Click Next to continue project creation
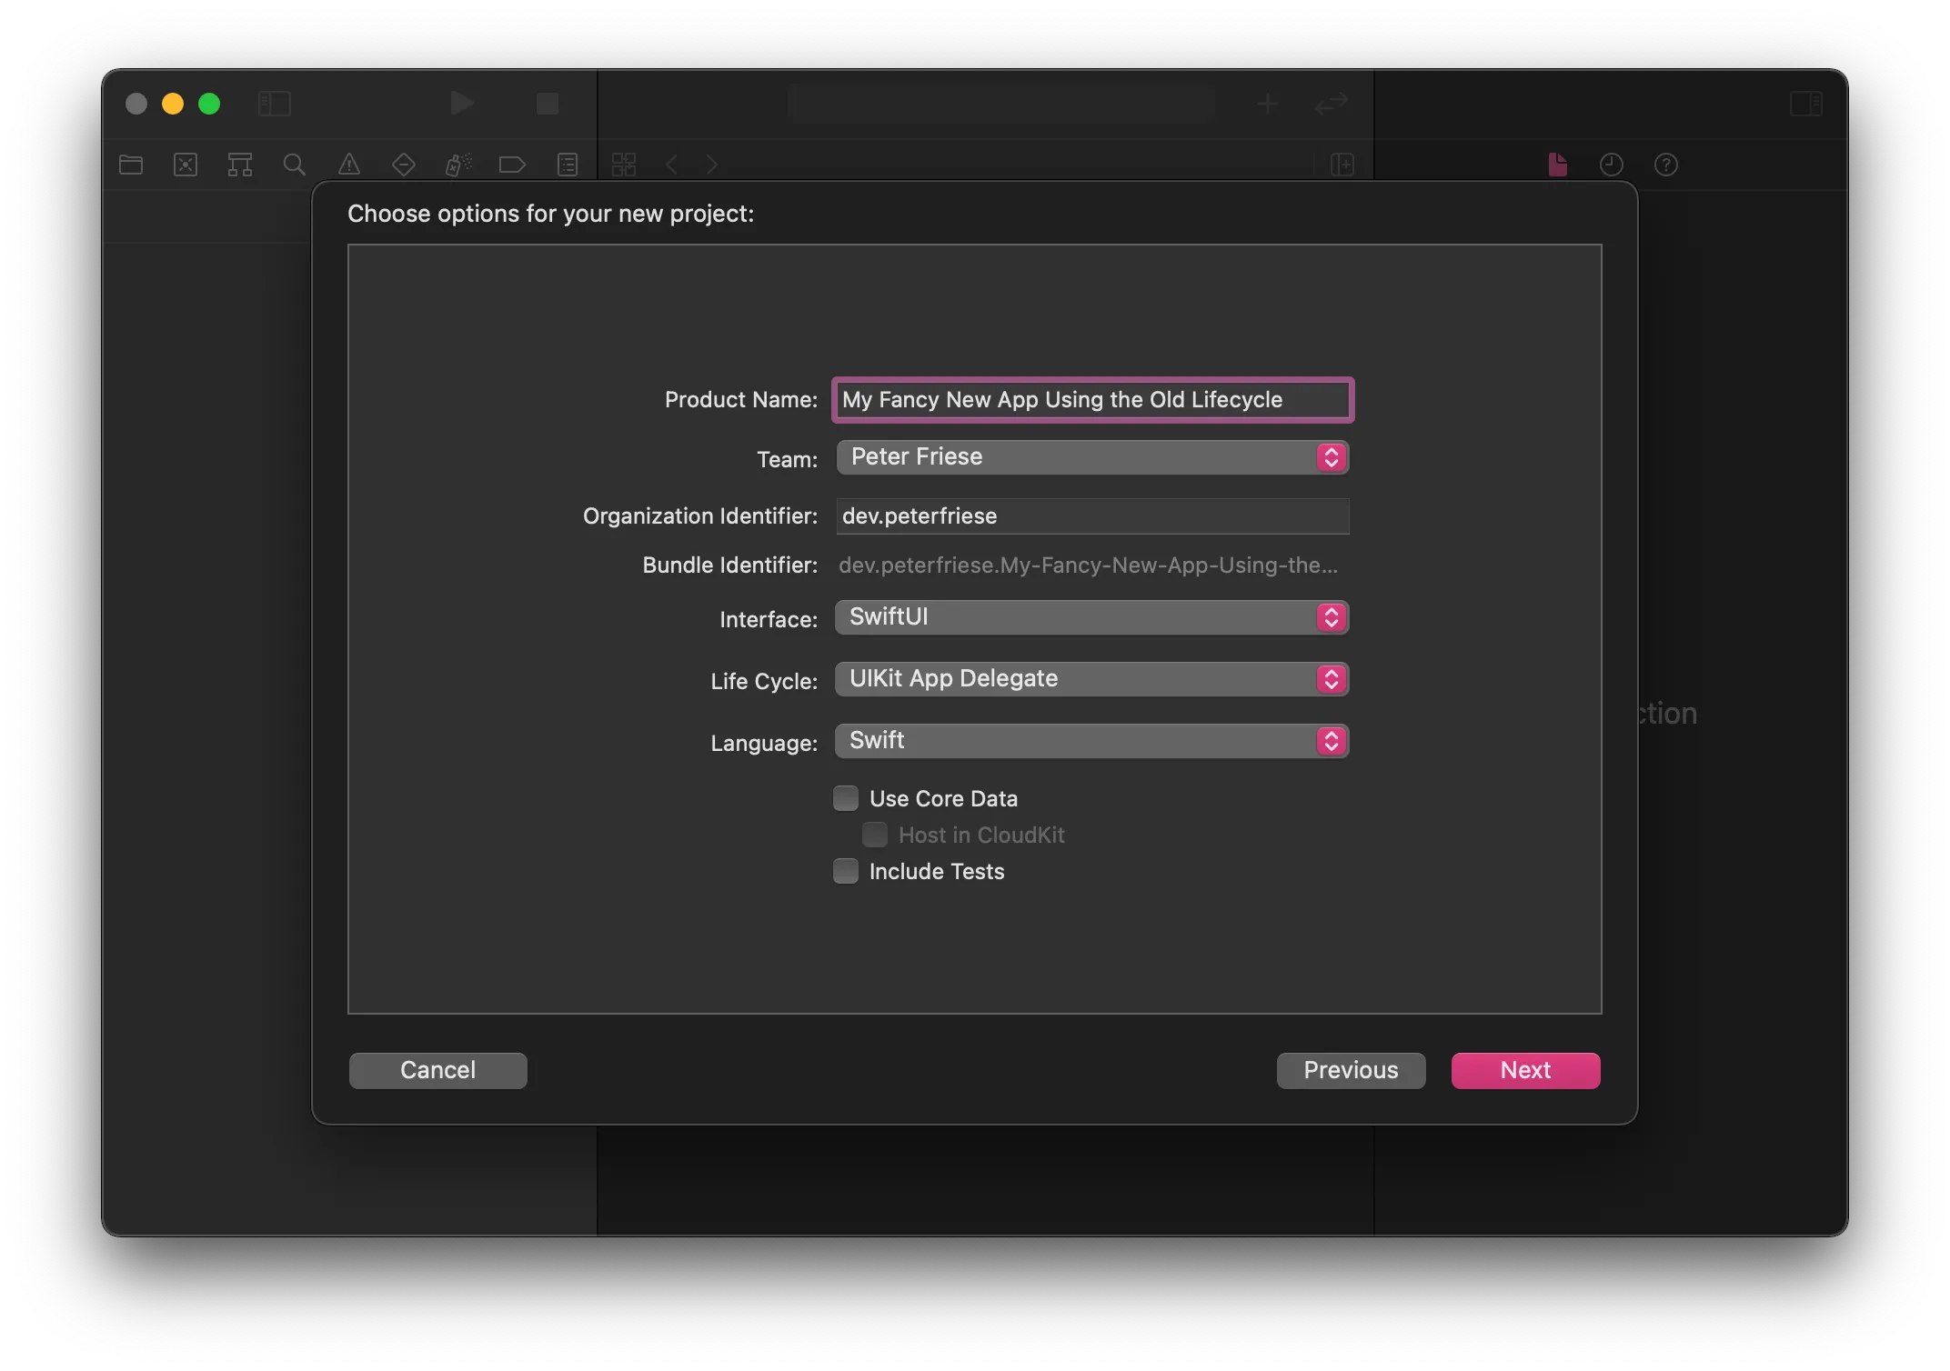Image resolution: width=1950 pixels, height=1371 pixels. [1524, 1070]
